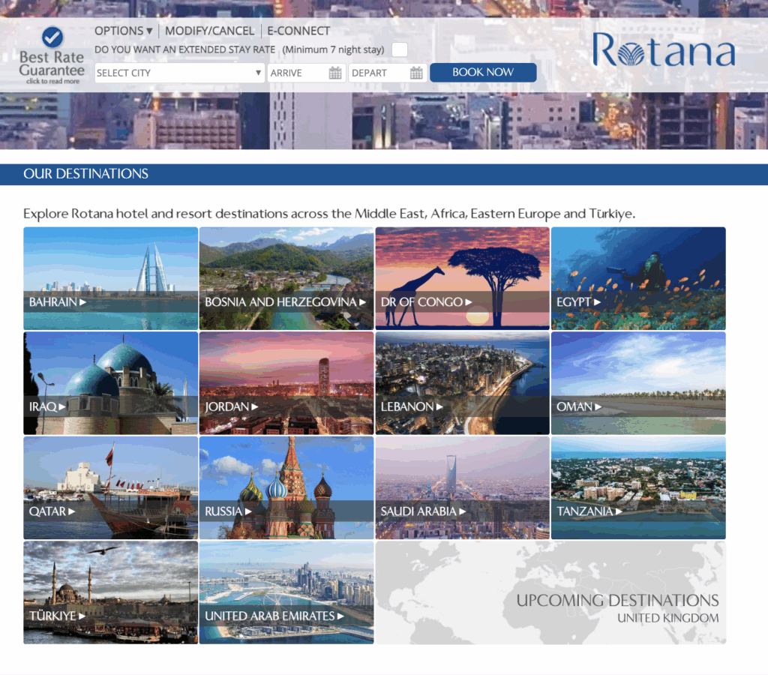Viewport: 768px width, 675px height.
Task: Open the Jordan destination tile
Action: point(286,383)
